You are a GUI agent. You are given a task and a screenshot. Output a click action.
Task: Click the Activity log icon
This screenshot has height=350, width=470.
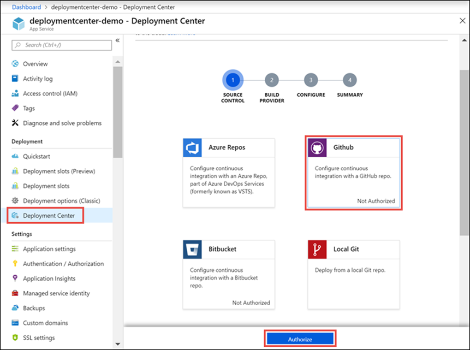(x=15, y=78)
